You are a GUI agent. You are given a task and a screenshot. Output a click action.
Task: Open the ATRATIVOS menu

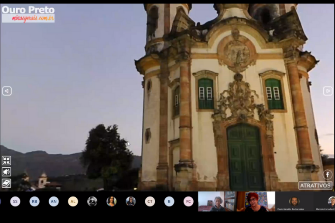tap(315, 186)
